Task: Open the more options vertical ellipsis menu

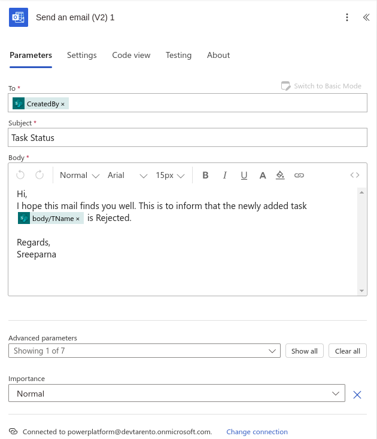Action: 347,17
